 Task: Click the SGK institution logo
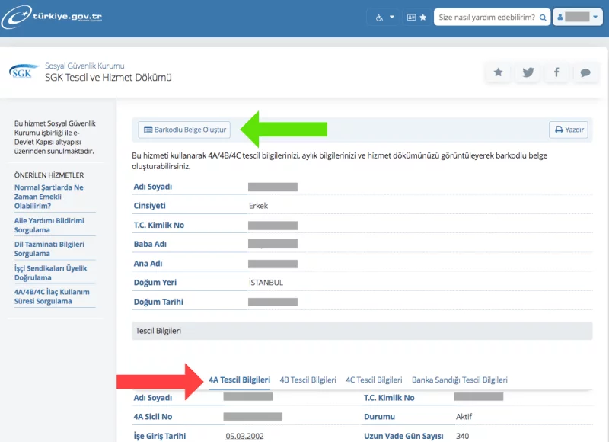(24, 72)
